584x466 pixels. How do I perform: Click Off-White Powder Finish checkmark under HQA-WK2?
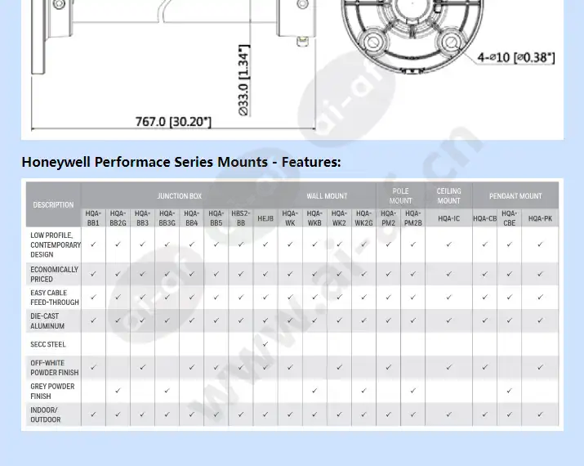[x=339, y=367]
